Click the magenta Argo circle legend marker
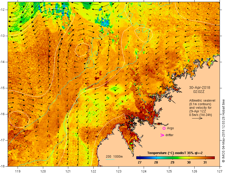Image resolution: width=225 pixels, height=174 pixels. pyautogui.click(x=164, y=128)
